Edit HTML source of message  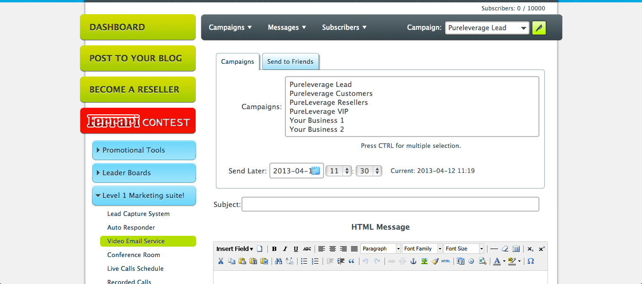click(x=446, y=261)
